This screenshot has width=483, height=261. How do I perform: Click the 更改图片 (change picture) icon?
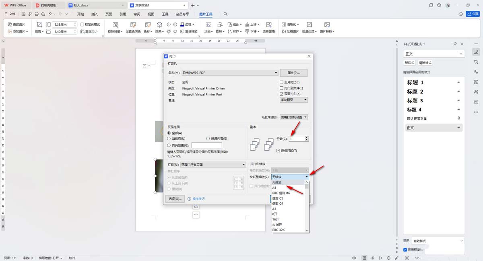click(x=10, y=24)
